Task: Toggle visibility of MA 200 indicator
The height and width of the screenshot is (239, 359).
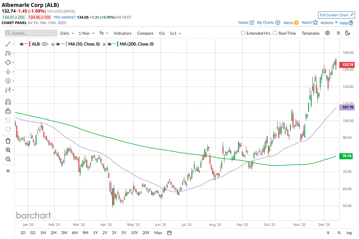Action: 109,44
